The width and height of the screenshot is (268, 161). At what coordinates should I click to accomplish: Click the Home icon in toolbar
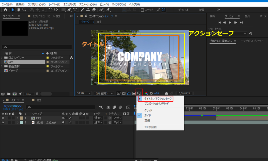(5, 10)
